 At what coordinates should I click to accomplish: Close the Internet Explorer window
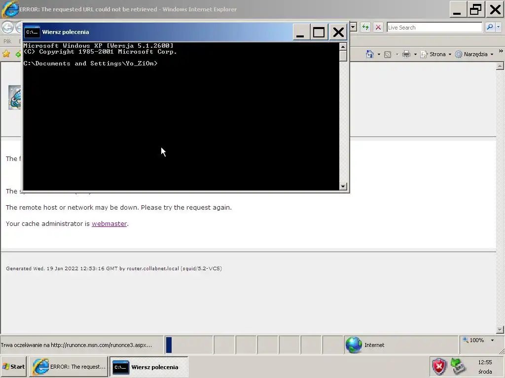495,9
